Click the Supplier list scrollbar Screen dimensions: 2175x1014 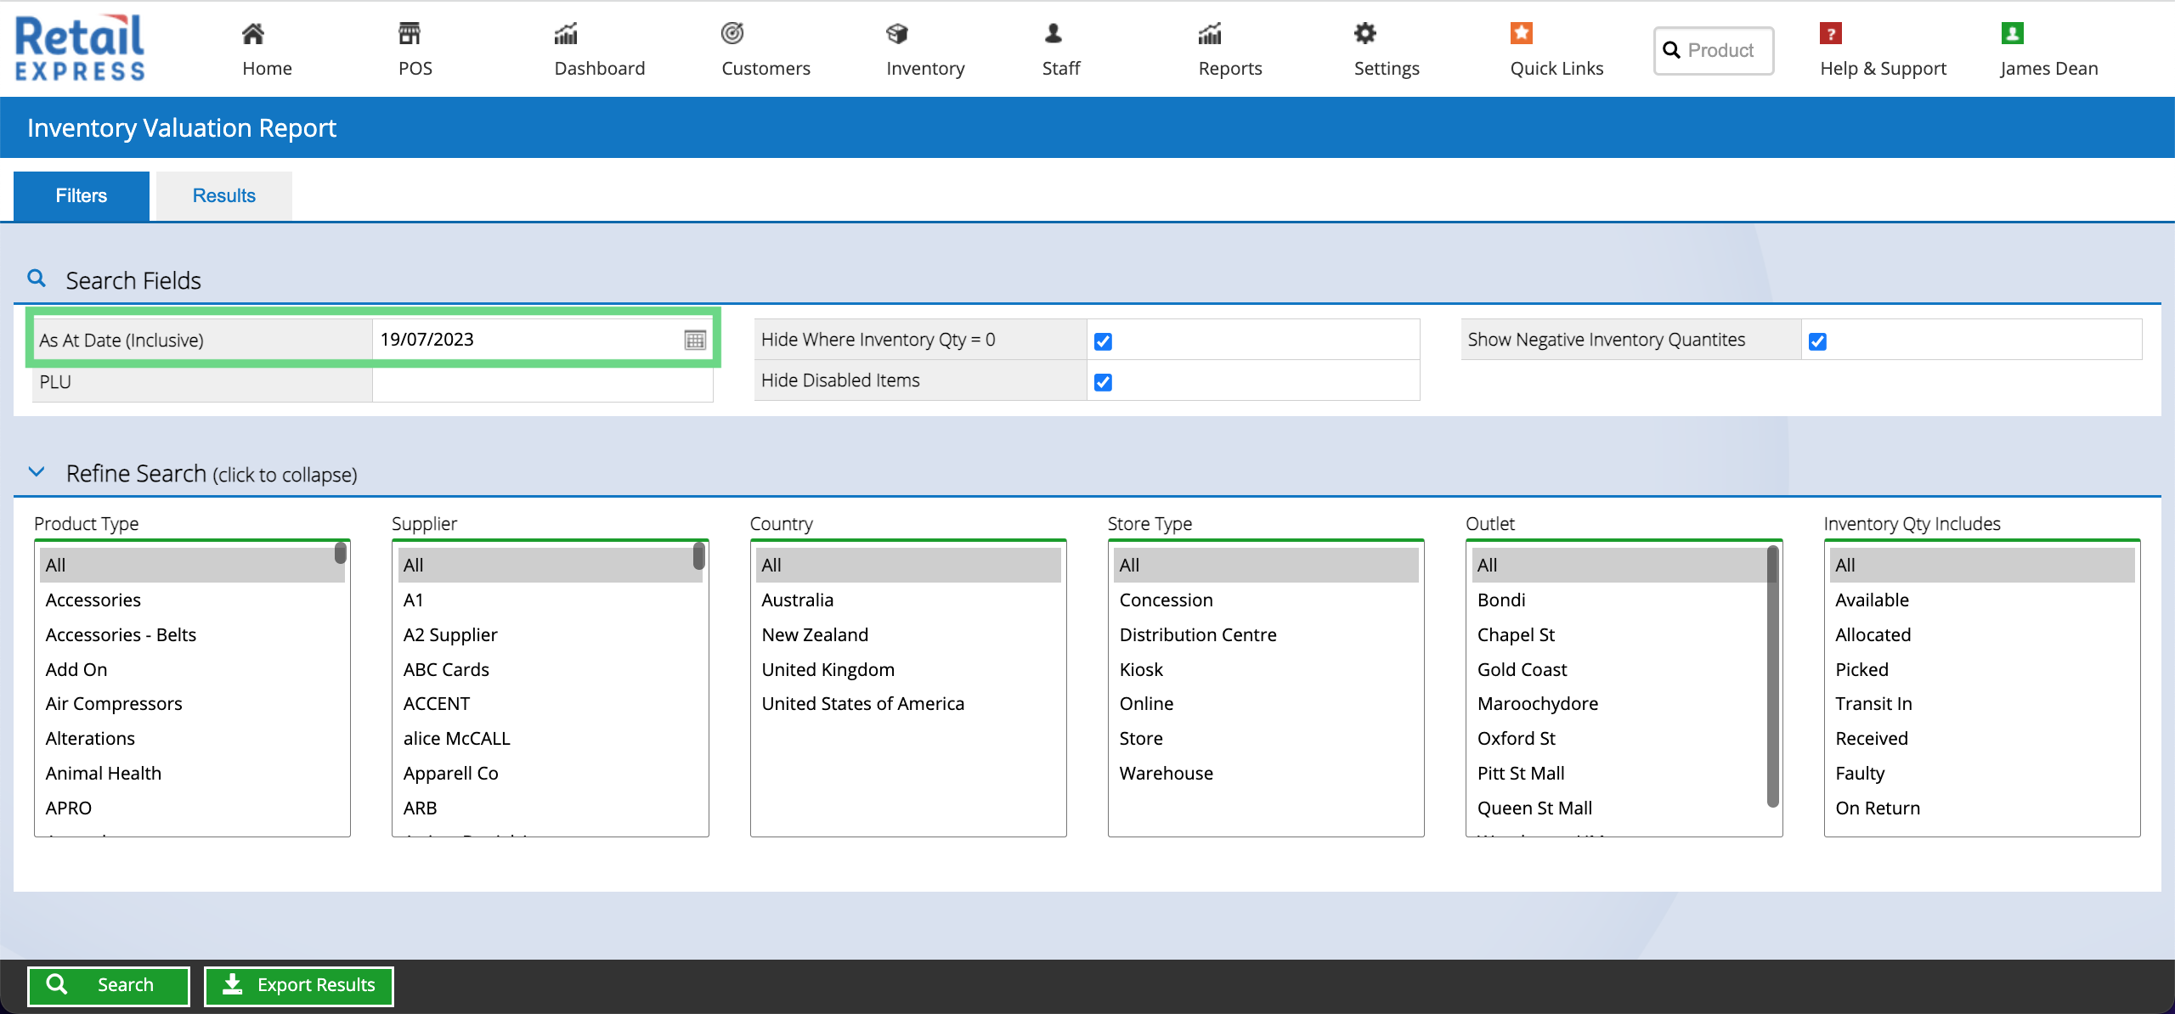pos(699,556)
